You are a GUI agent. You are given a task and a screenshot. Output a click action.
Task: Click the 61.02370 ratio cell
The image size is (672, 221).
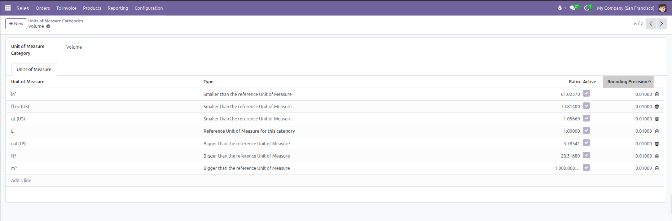570,94
